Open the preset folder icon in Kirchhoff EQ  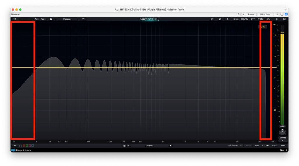tap(15, 19)
